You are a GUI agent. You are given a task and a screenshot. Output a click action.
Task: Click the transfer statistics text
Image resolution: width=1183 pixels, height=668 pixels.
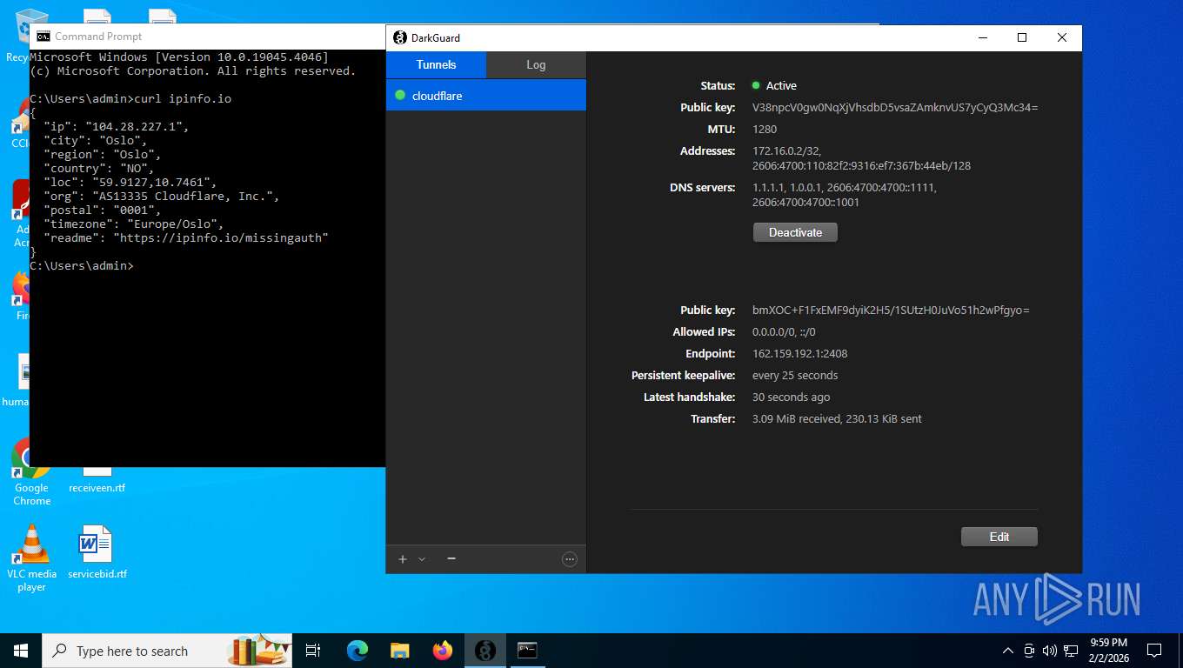click(837, 418)
